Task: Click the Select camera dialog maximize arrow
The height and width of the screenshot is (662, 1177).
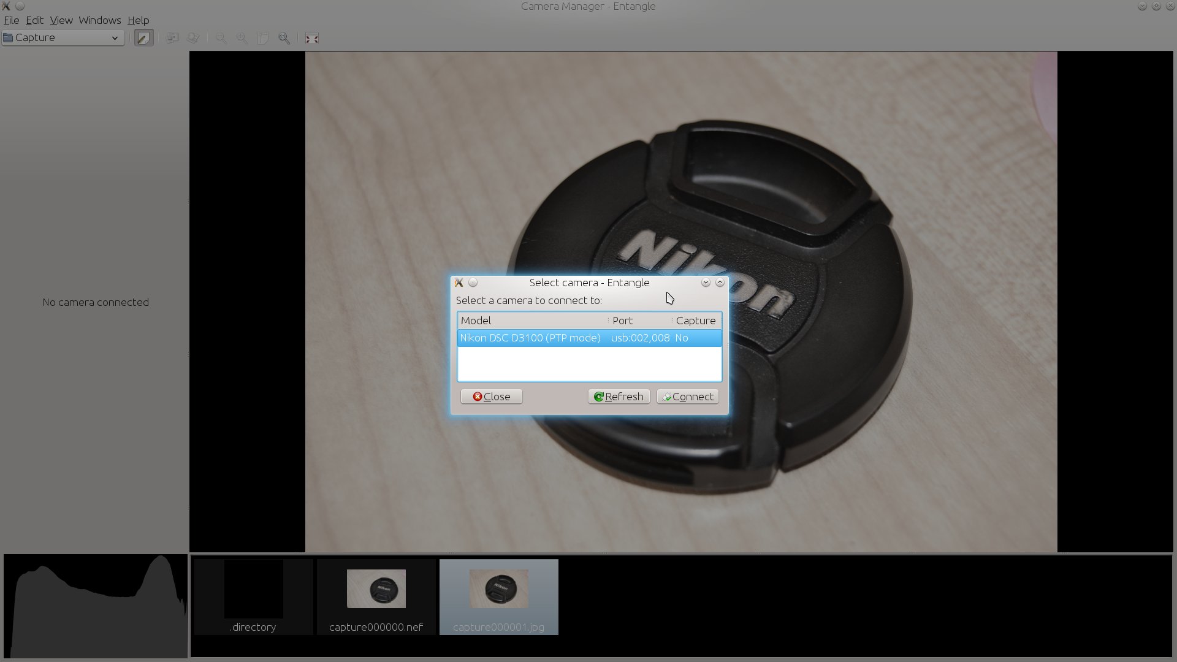Action: pyautogui.click(x=720, y=283)
